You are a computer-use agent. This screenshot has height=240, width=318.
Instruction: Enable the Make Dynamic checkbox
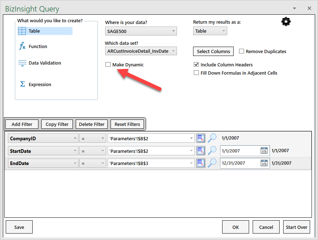pos(108,65)
